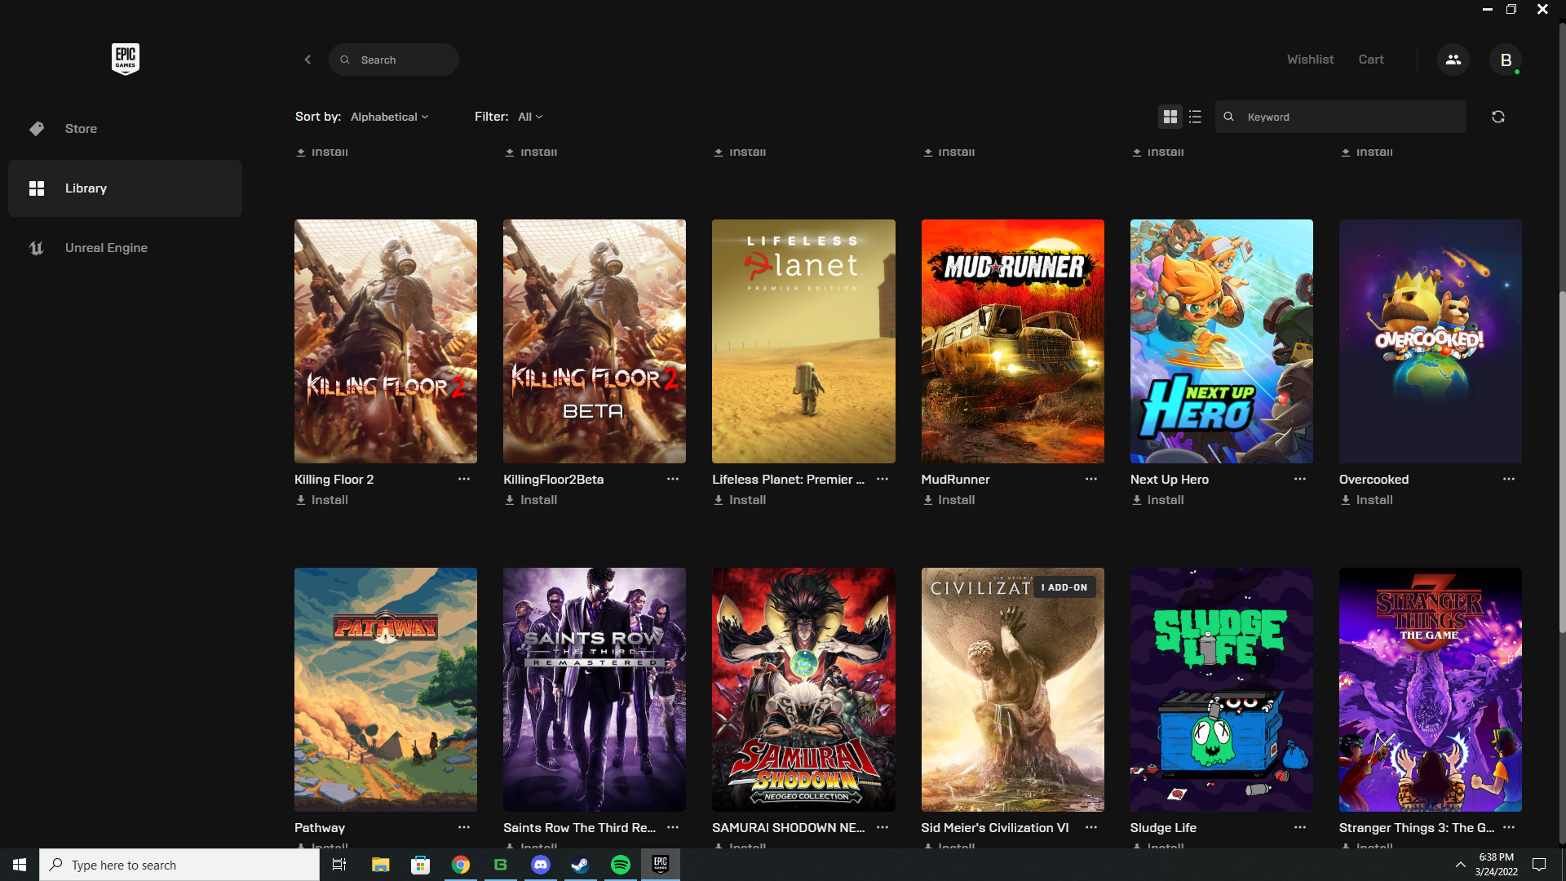Switch to list view layout icon
The width and height of the screenshot is (1566, 881).
tap(1195, 116)
